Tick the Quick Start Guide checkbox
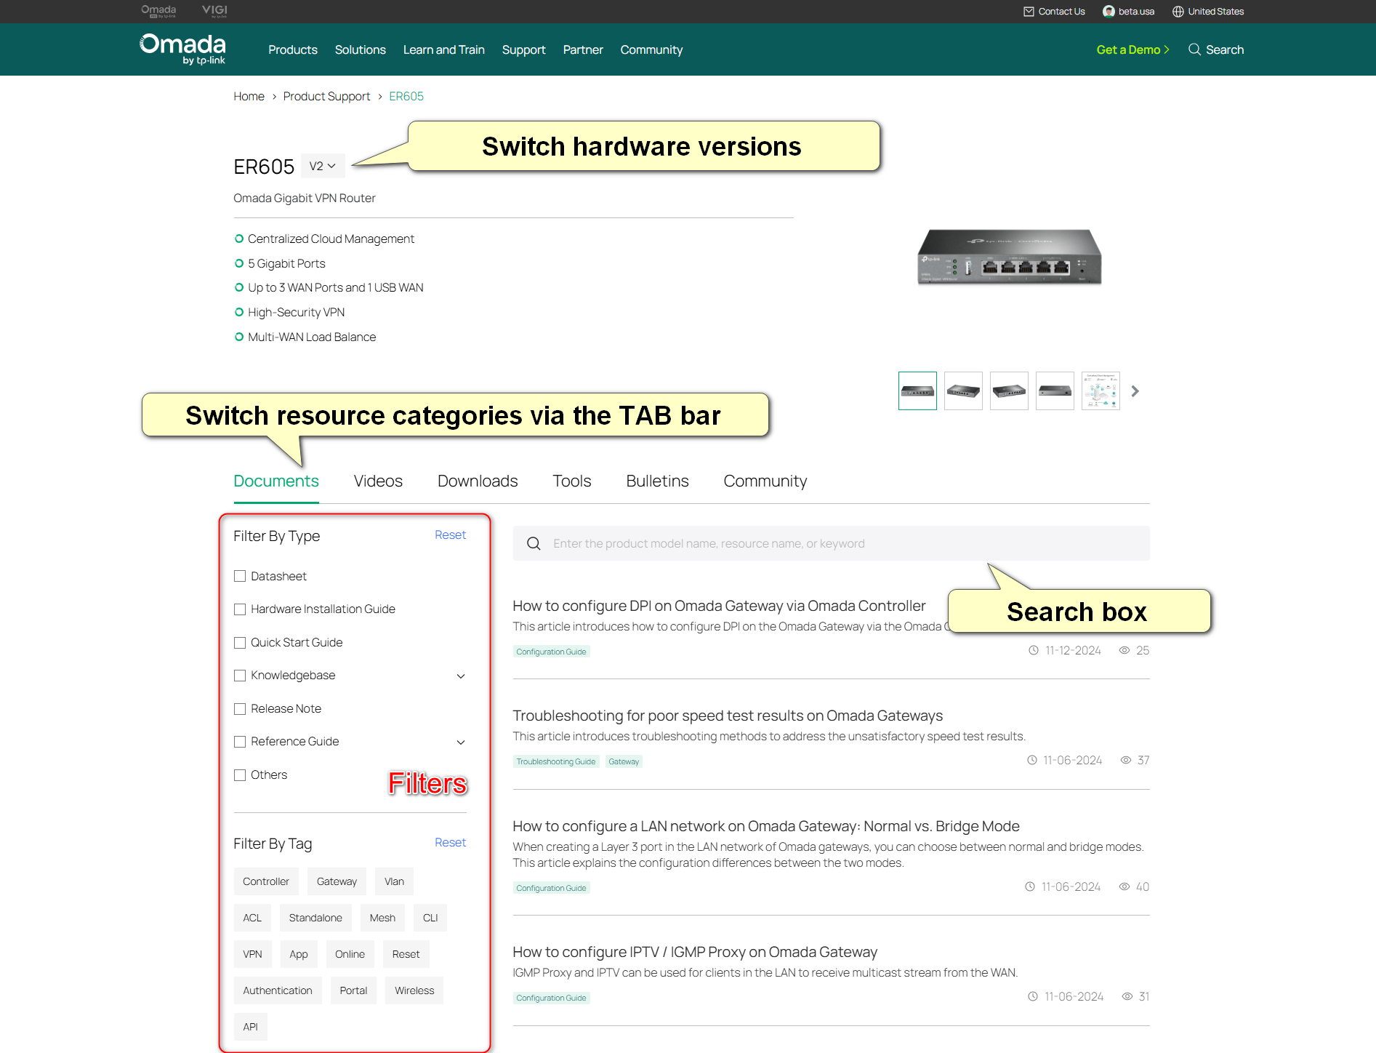 [240, 643]
